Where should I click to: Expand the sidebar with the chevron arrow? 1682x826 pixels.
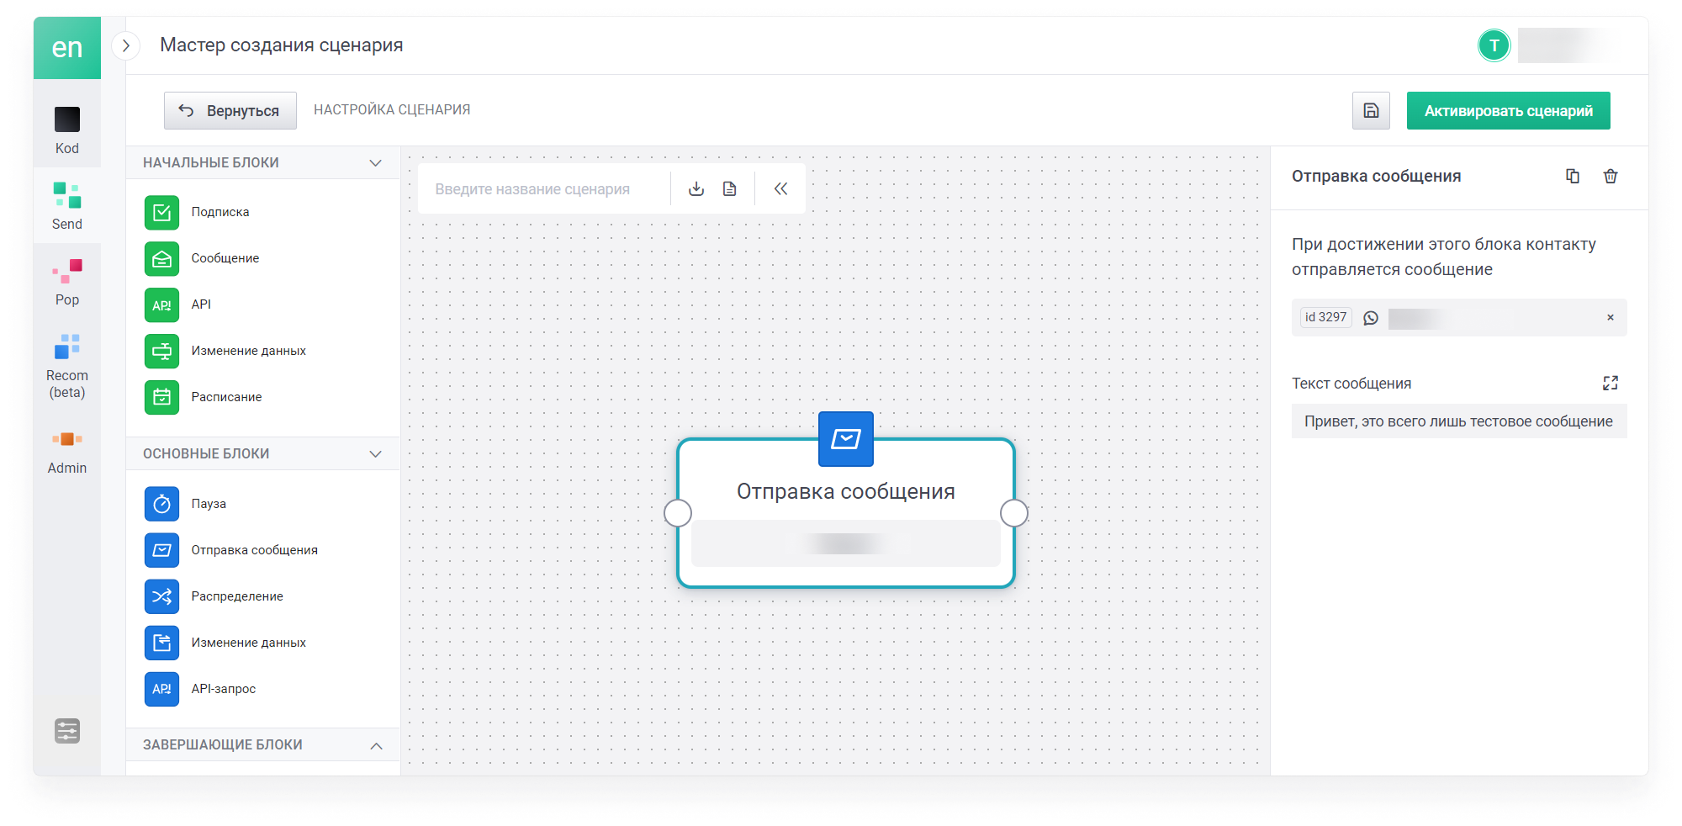tap(126, 45)
